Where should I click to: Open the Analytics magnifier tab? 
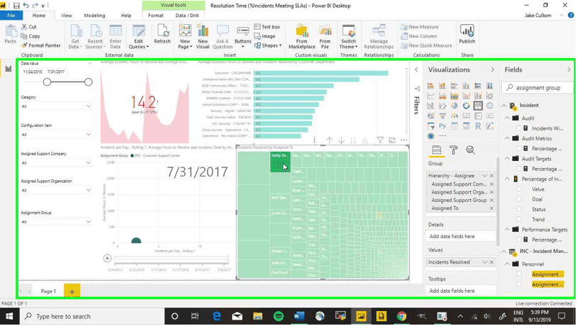(470, 150)
